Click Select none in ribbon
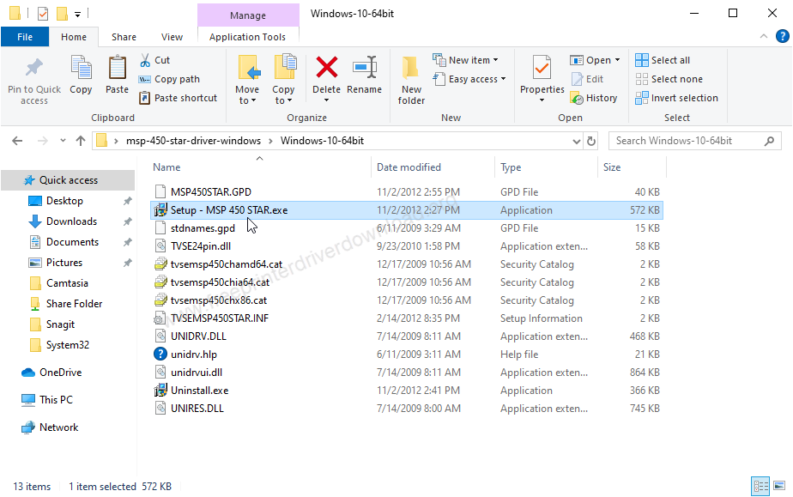The width and height of the screenshot is (793, 497). pyautogui.click(x=669, y=79)
